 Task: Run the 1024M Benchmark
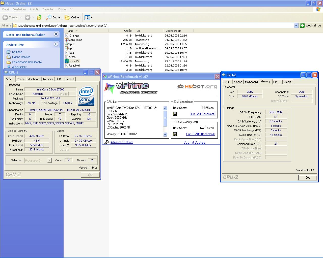(x=200, y=134)
